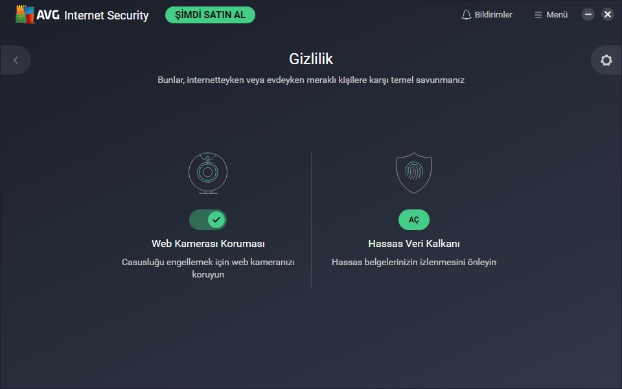Select the Web Kamerası Koruması title

tap(208, 243)
